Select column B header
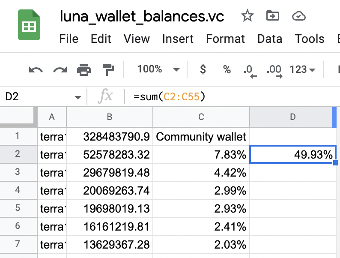 click(110, 117)
